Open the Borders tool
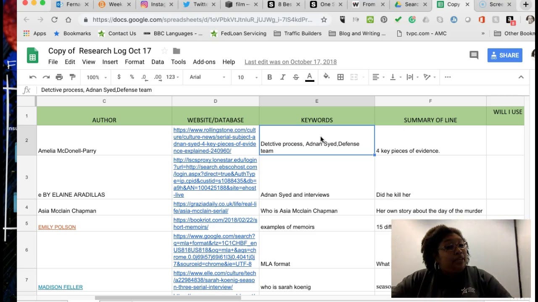538x302 pixels. click(340, 77)
